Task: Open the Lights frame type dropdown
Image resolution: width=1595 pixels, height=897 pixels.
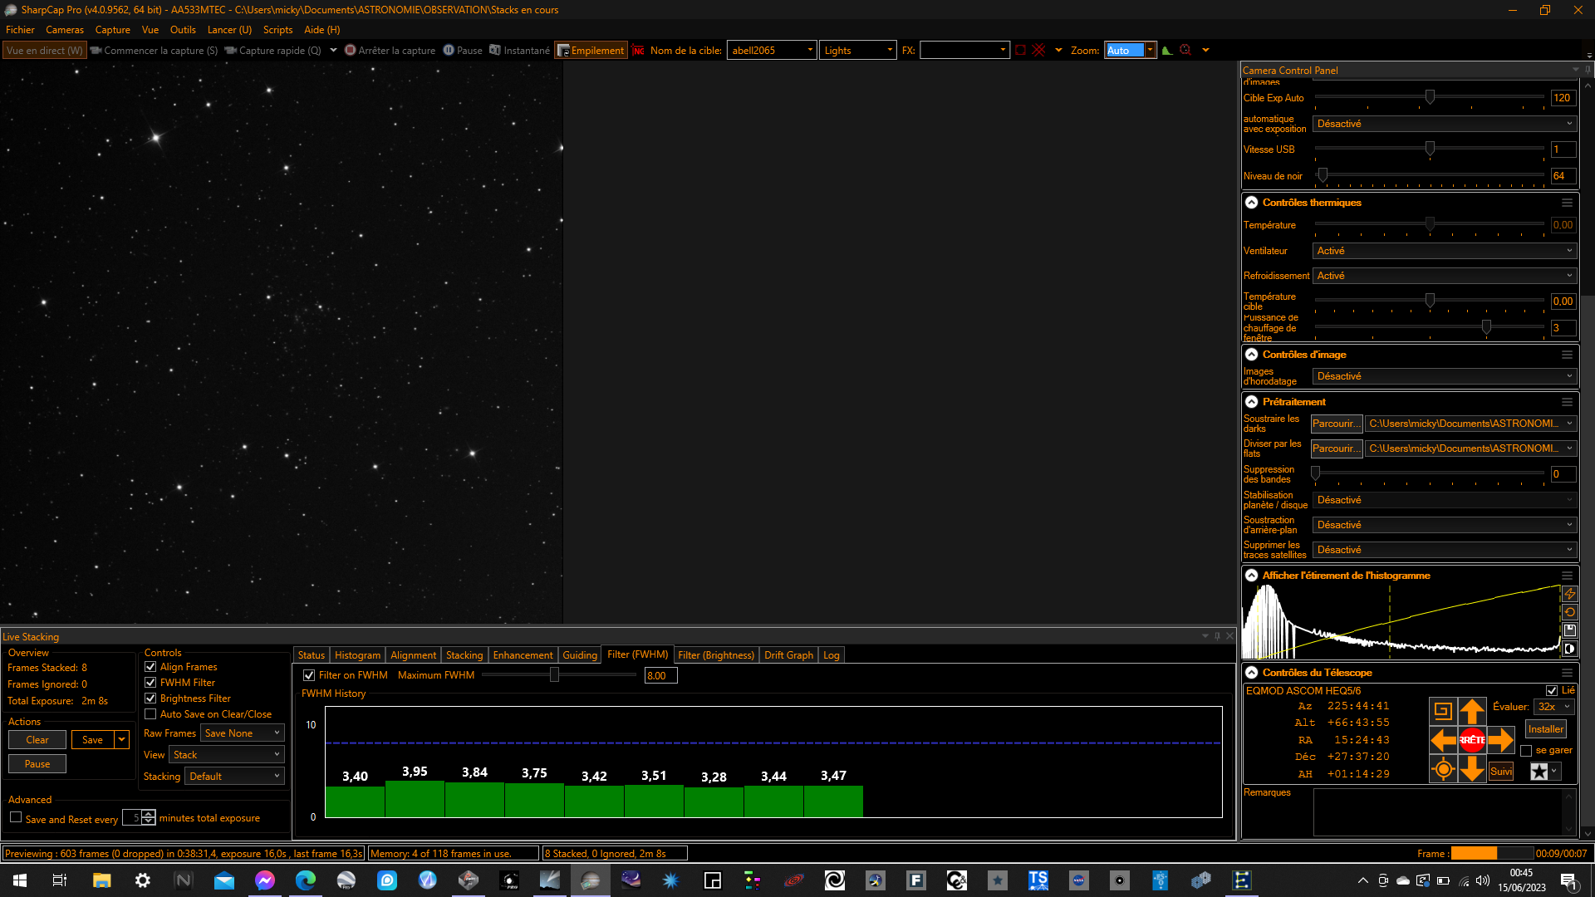Action: pos(858,50)
